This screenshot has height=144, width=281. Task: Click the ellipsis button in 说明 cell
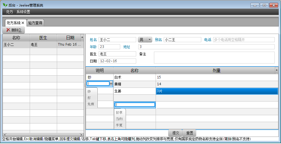tap(111, 83)
